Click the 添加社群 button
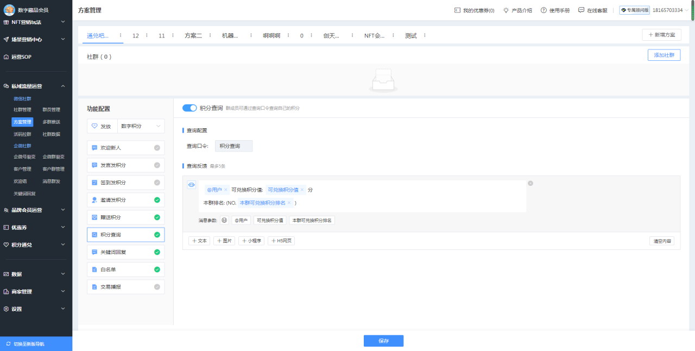The image size is (695, 351). click(664, 55)
